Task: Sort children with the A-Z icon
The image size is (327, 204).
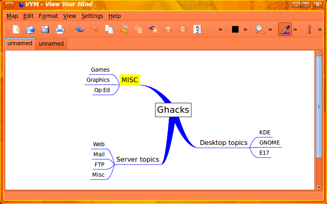Action: coord(197,29)
